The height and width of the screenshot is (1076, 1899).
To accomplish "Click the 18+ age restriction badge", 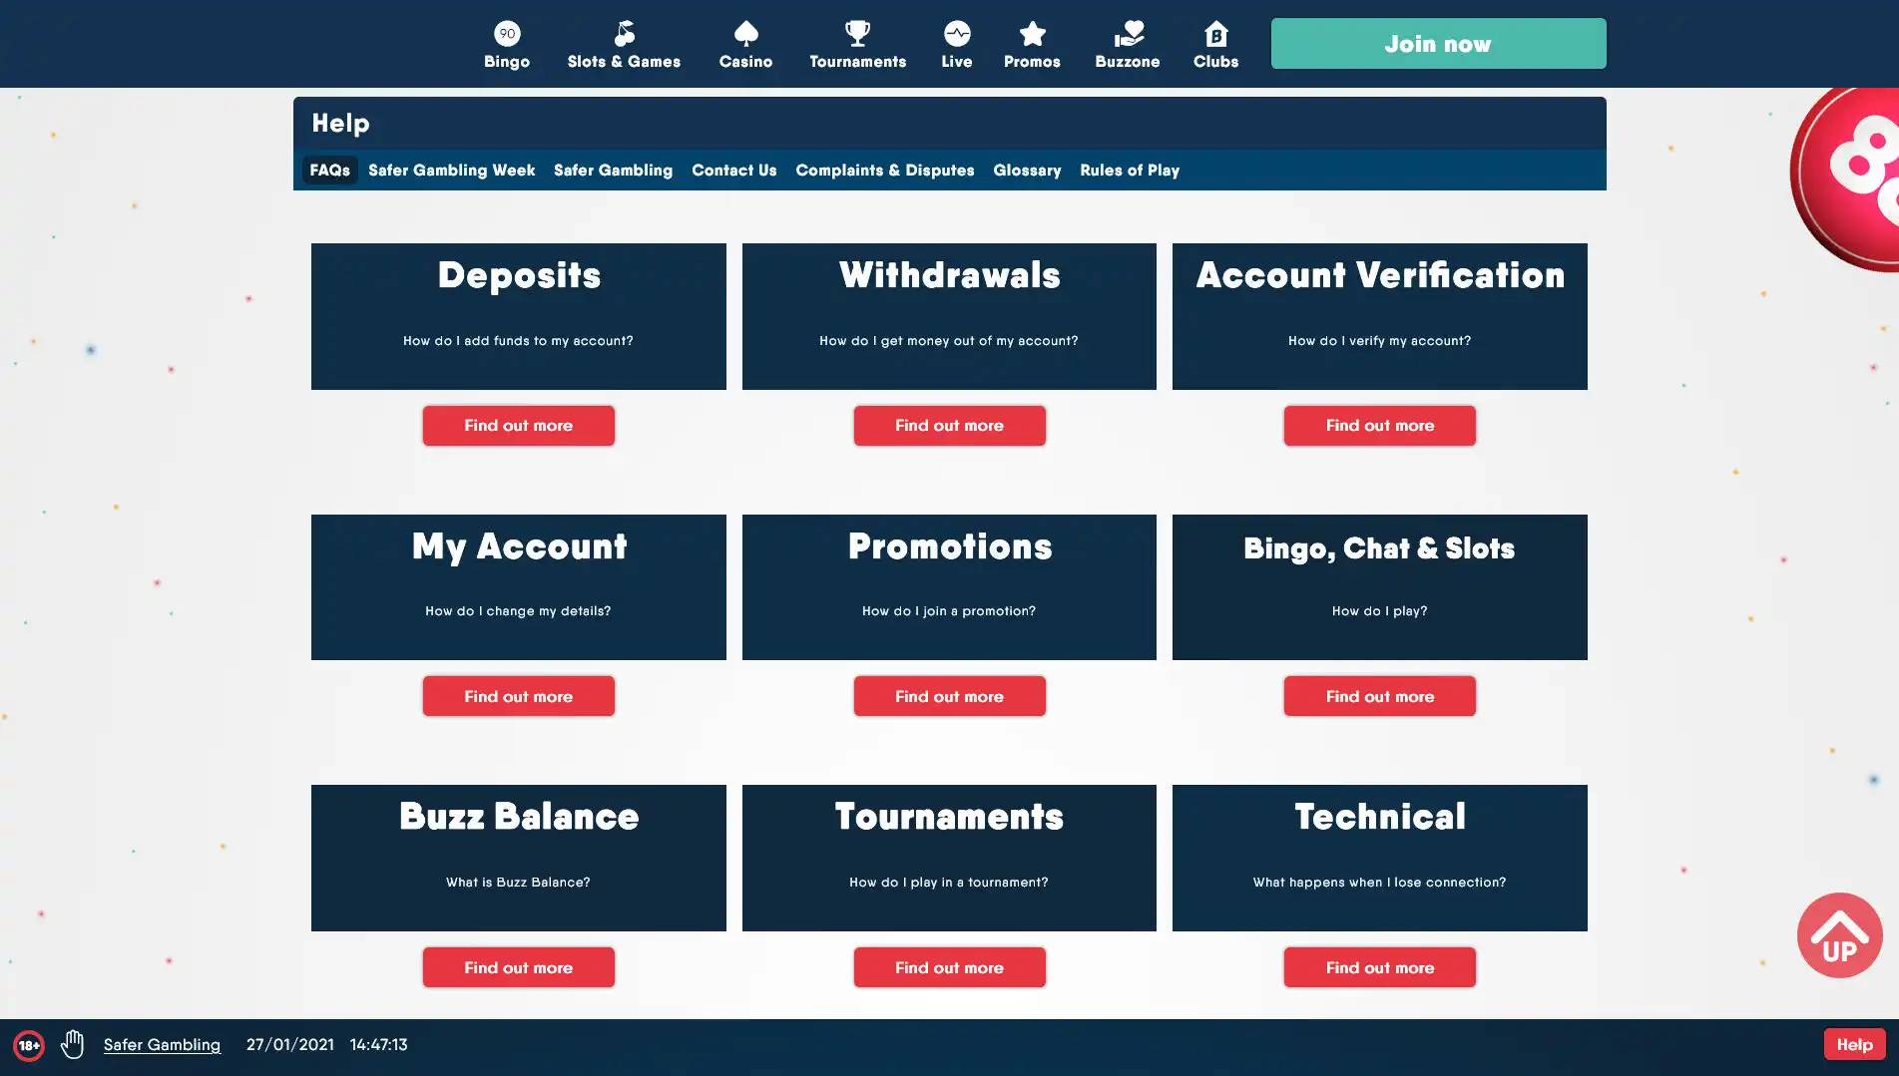I will (29, 1045).
